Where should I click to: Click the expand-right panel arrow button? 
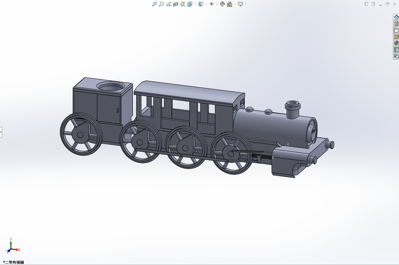pos(373,4)
